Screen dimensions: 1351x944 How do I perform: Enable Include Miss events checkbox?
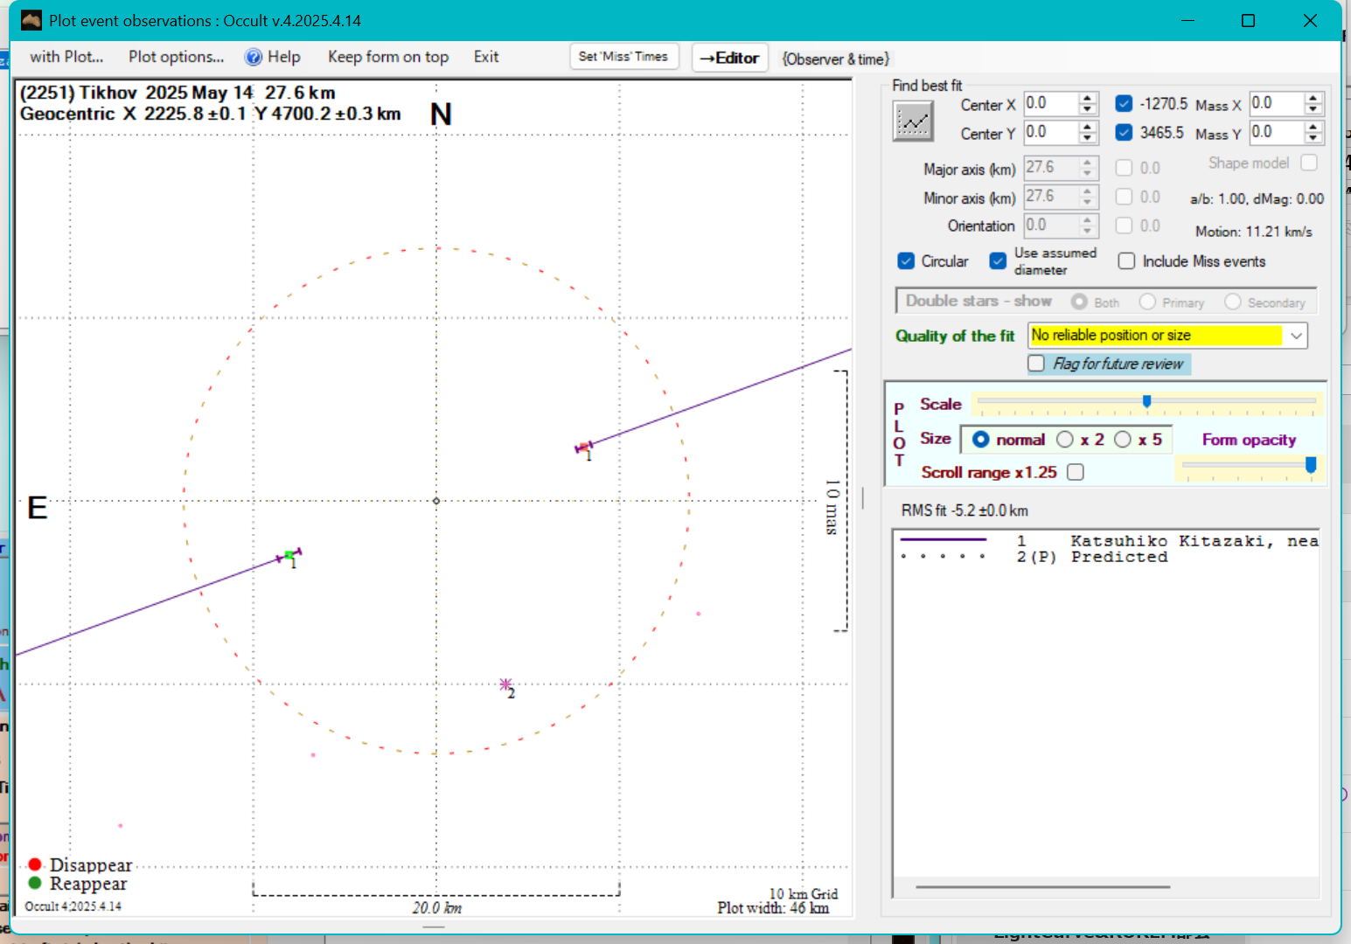click(1127, 261)
